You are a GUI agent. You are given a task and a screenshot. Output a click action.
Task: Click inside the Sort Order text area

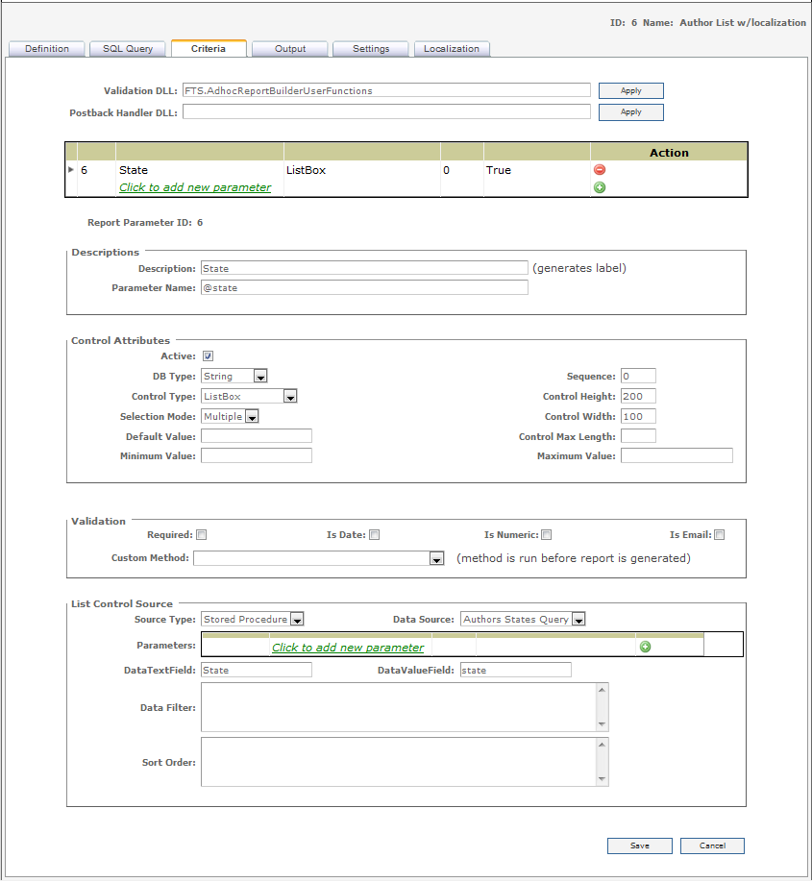tap(399, 762)
